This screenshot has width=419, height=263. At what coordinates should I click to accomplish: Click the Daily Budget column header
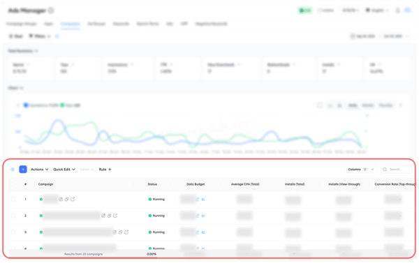click(x=196, y=184)
